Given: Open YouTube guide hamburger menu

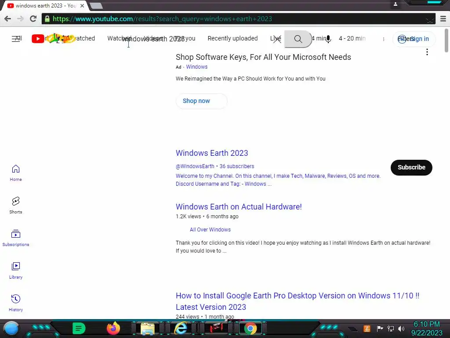Looking at the screenshot, I should point(16,39).
